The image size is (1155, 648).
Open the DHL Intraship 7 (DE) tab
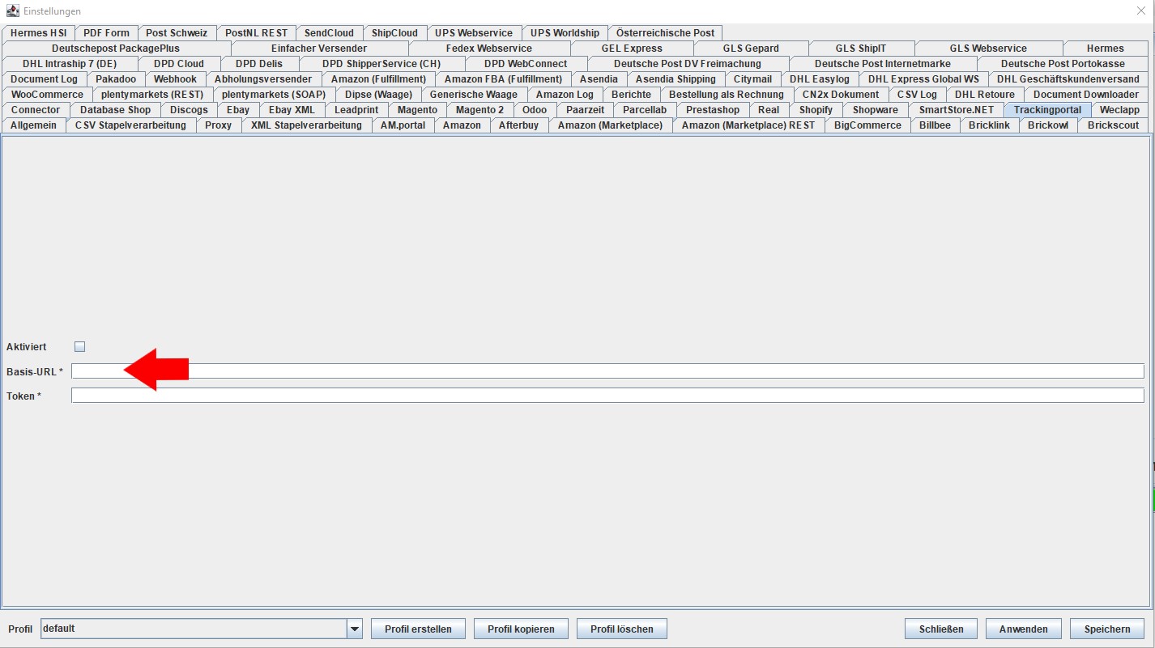click(70, 64)
